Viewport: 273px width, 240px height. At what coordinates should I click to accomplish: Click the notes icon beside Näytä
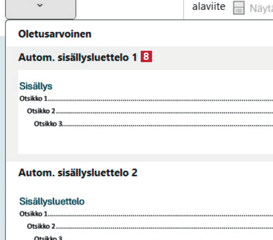[239, 9]
